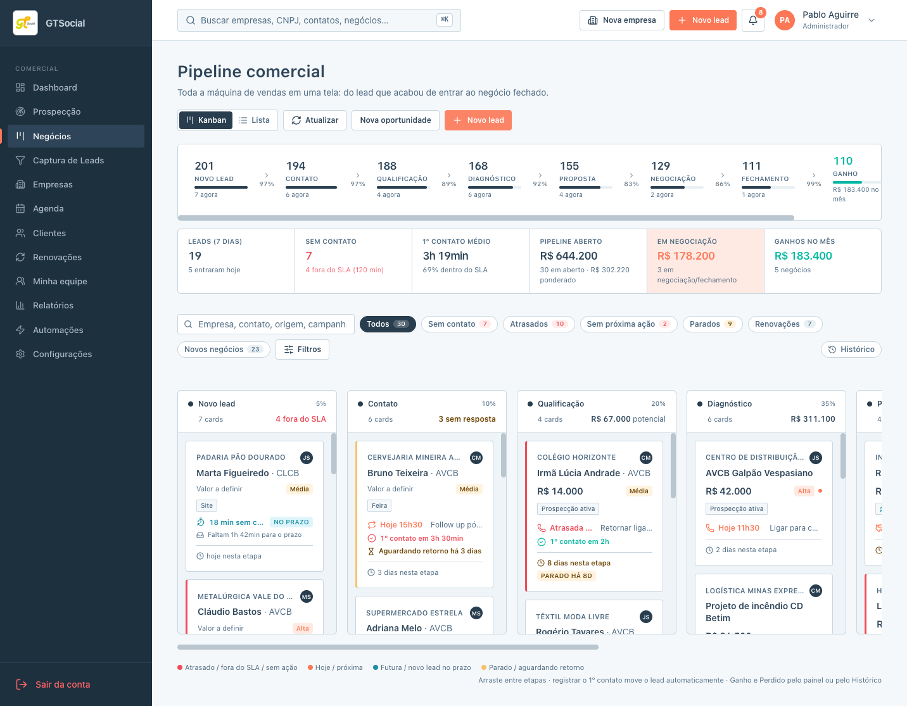Image resolution: width=907 pixels, height=706 pixels.
Task: Open Negócios in the sidebar
Action: pyautogui.click(x=76, y=136)
